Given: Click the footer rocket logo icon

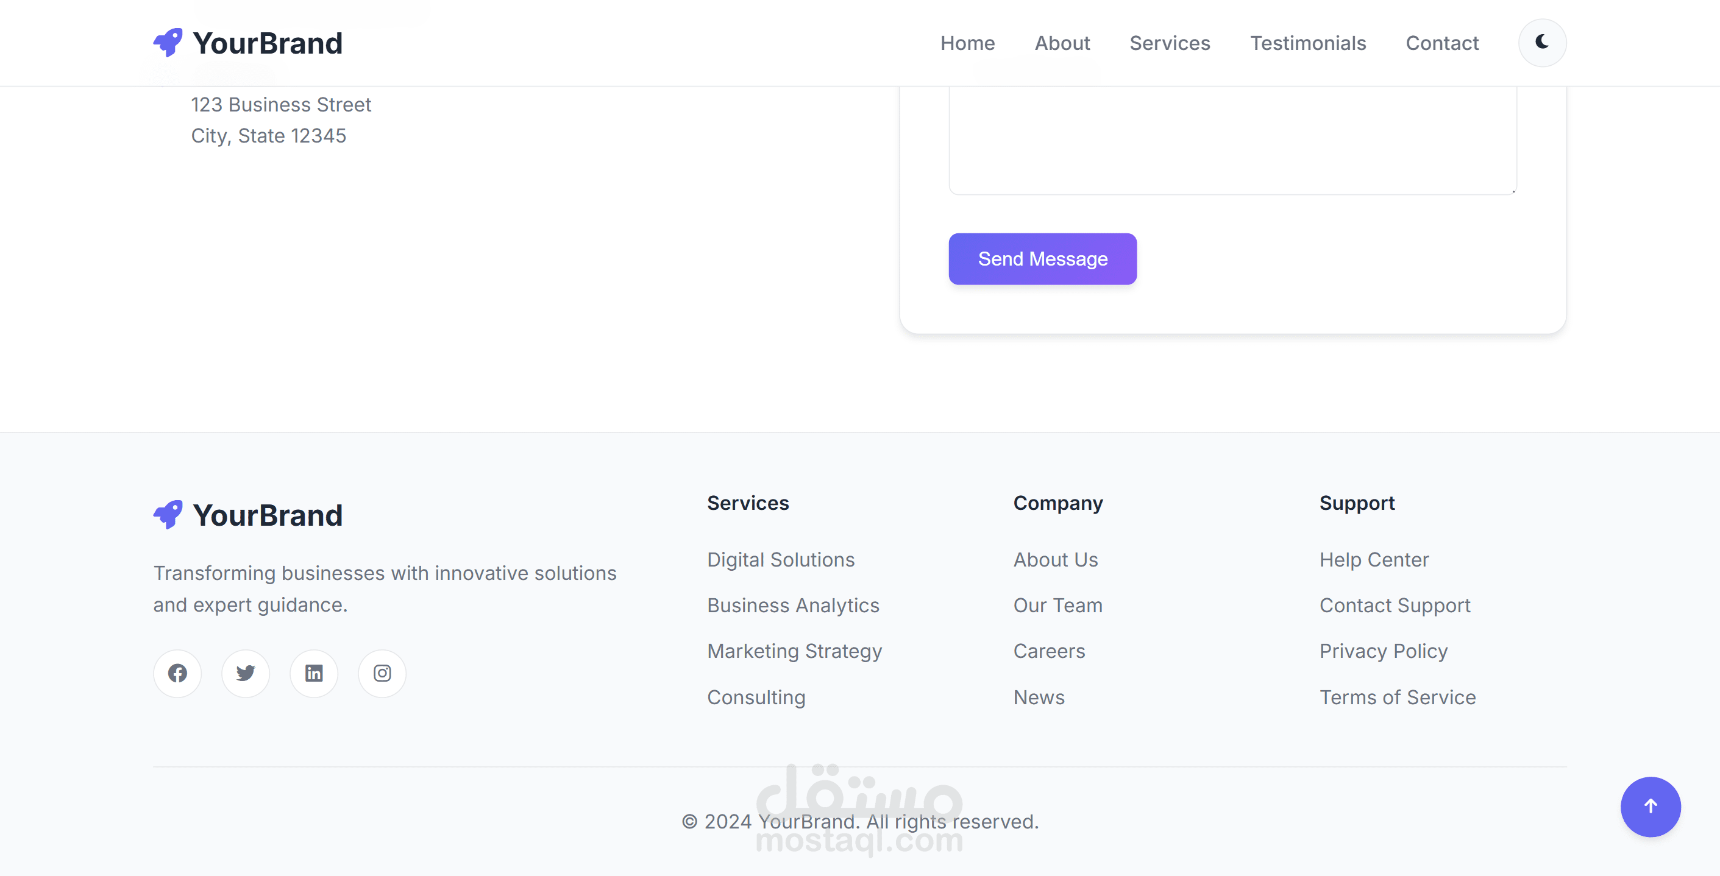Looking at the screenshot, I should point(168,514).
